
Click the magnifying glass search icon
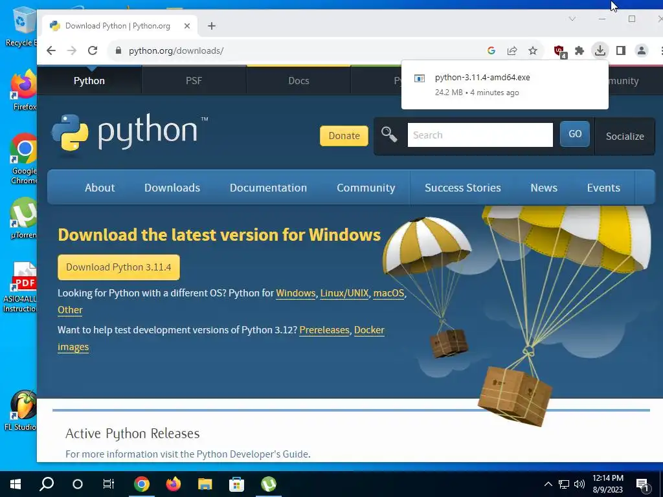[389, 135]
